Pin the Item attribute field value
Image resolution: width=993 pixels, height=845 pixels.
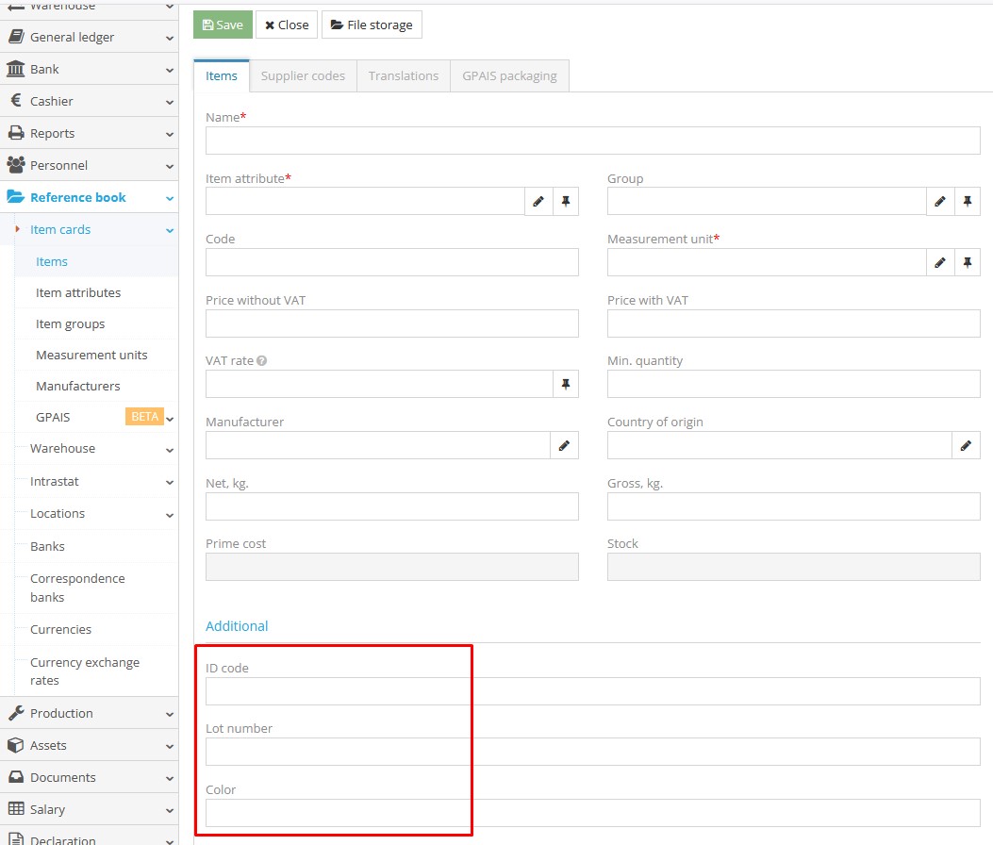(x=565, y=201)
